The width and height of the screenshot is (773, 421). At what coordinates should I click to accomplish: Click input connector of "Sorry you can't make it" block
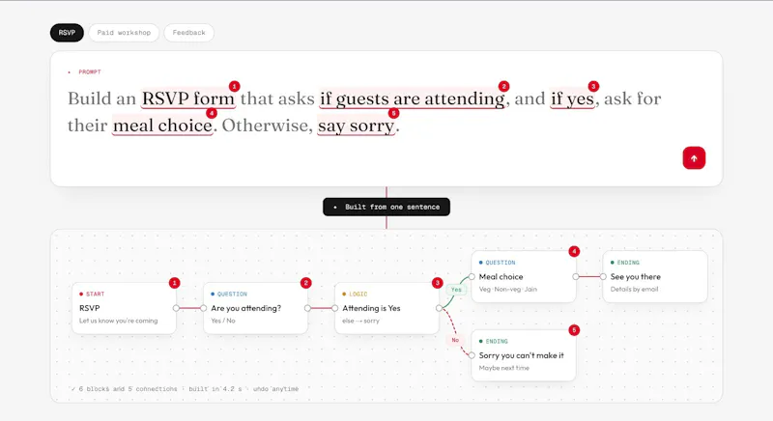point(472,355)
